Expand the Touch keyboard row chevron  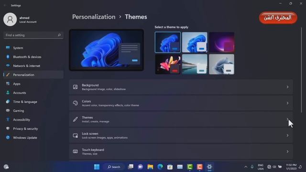click(287, 151)
